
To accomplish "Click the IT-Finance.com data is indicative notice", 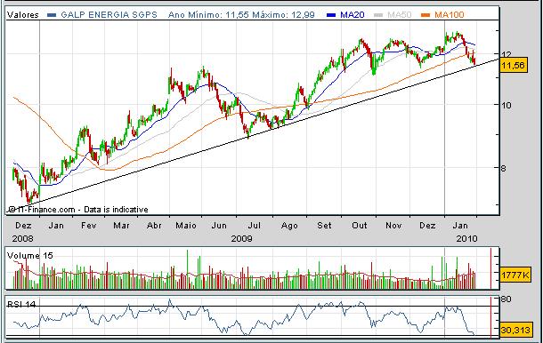I will pyautogui.click(x=78, y=209).
